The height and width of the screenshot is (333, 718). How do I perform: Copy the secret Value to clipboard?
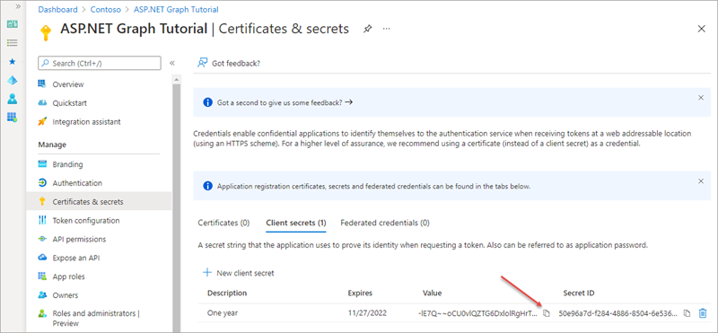(x=546, y=313)
